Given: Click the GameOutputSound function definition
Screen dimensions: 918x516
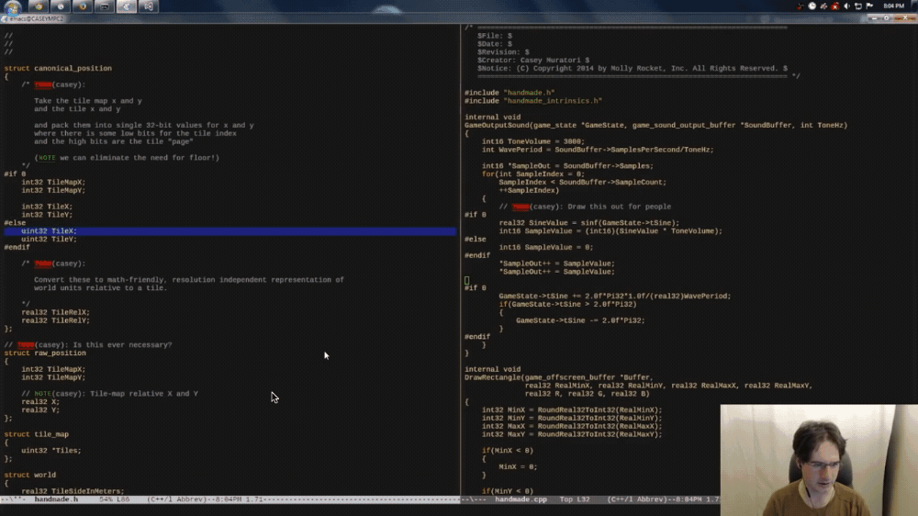Looking at the screenshot, I should [x=497, y=125].
